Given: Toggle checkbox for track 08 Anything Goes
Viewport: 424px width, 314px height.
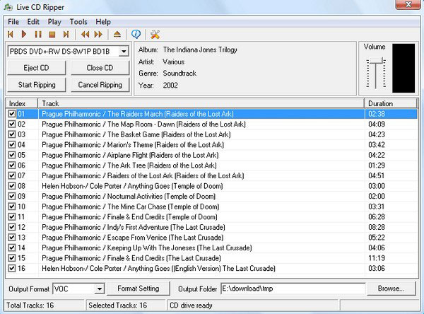Looking at the screenshot, I should (11, 186).
